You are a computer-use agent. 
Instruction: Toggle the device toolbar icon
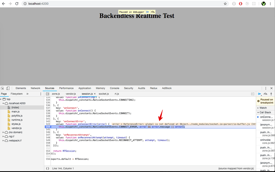[8, 88]
